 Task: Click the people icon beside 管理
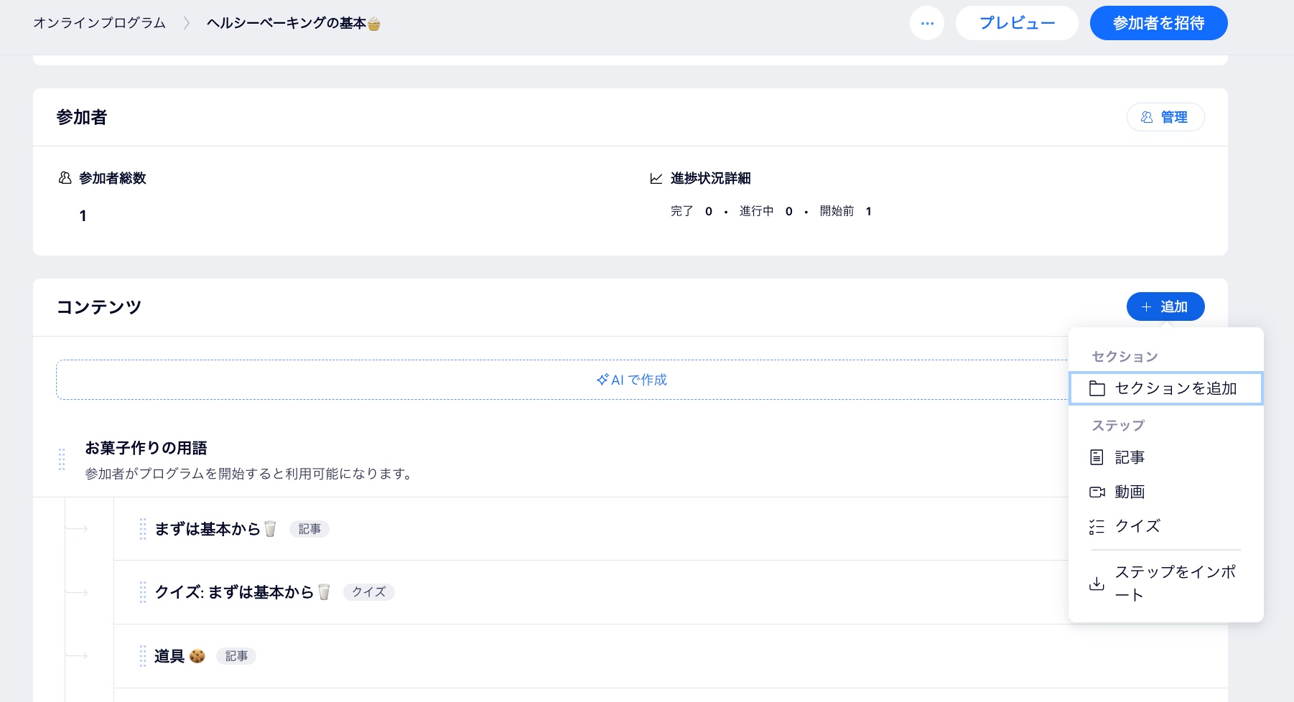point(1148,117)
